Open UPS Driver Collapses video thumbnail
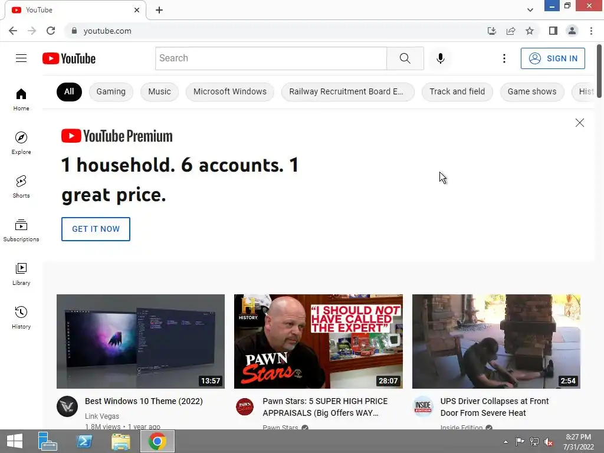 pos(496,342)
